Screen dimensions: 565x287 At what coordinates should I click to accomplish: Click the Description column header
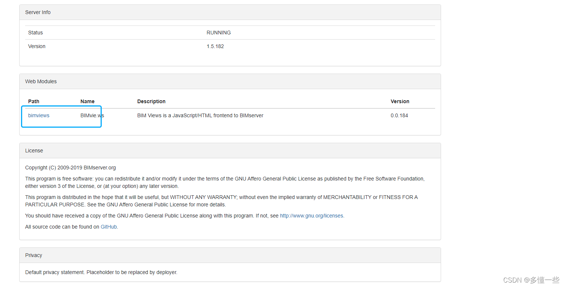tap(151, 101)
